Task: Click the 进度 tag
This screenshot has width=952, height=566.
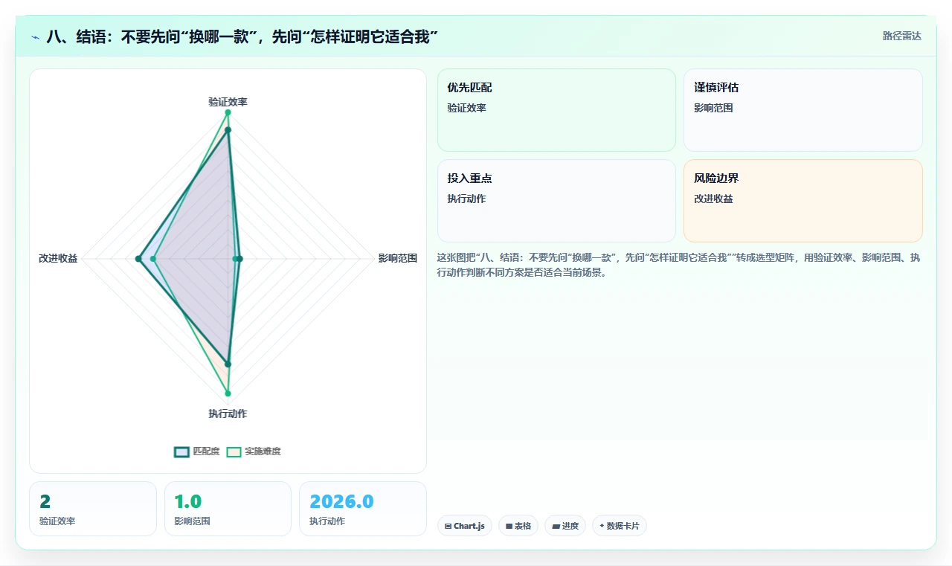Action: pos(565,526)
